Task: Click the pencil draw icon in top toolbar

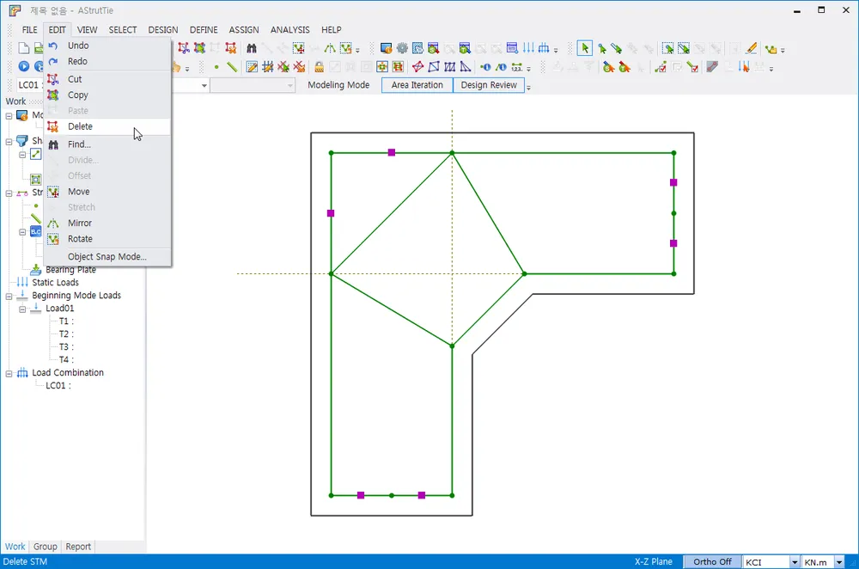Action: click(x=752, y=48)
